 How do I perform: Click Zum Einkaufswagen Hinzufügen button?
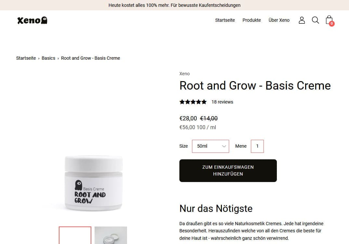click(x=228, y=171)
